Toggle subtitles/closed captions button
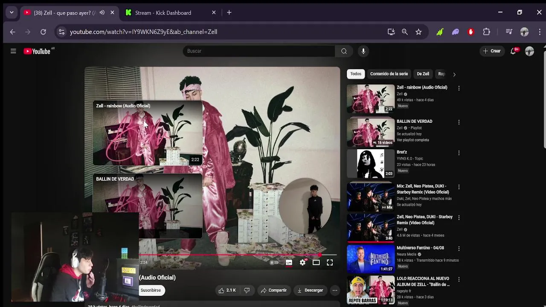The height and width of the screenshot is (307, 546). pyautogui.click(x=289, y=263)
